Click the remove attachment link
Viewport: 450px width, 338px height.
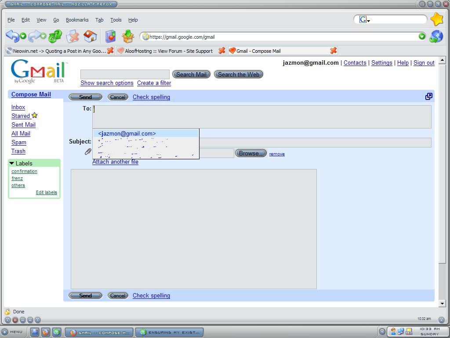coord(277,154)
